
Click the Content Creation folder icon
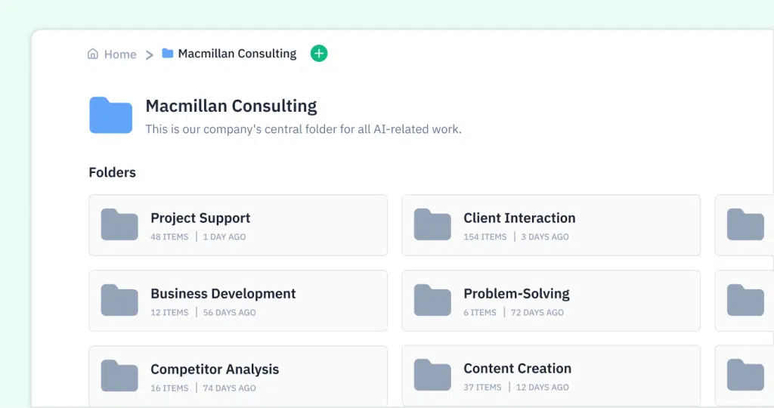point(432,375)
